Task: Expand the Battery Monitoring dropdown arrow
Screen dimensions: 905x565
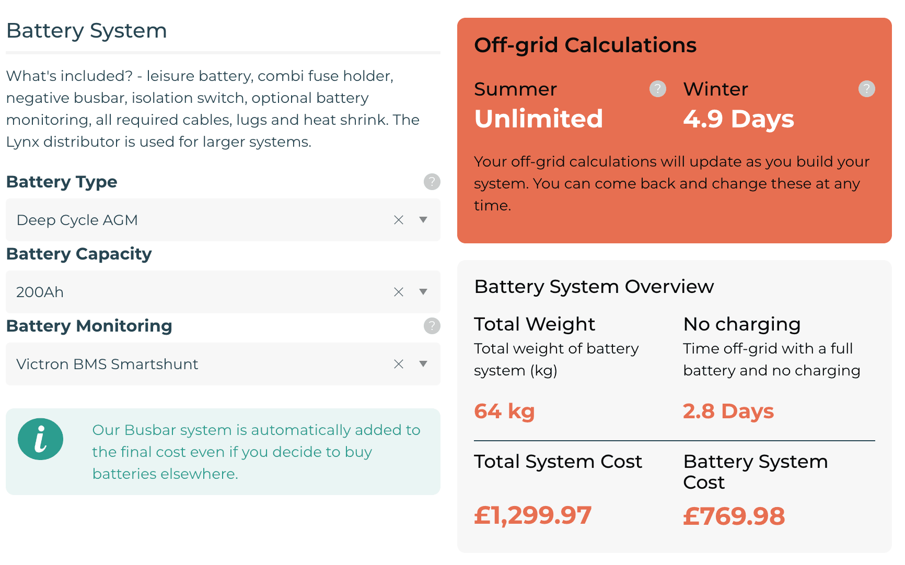Action: [x=423, y=364]
